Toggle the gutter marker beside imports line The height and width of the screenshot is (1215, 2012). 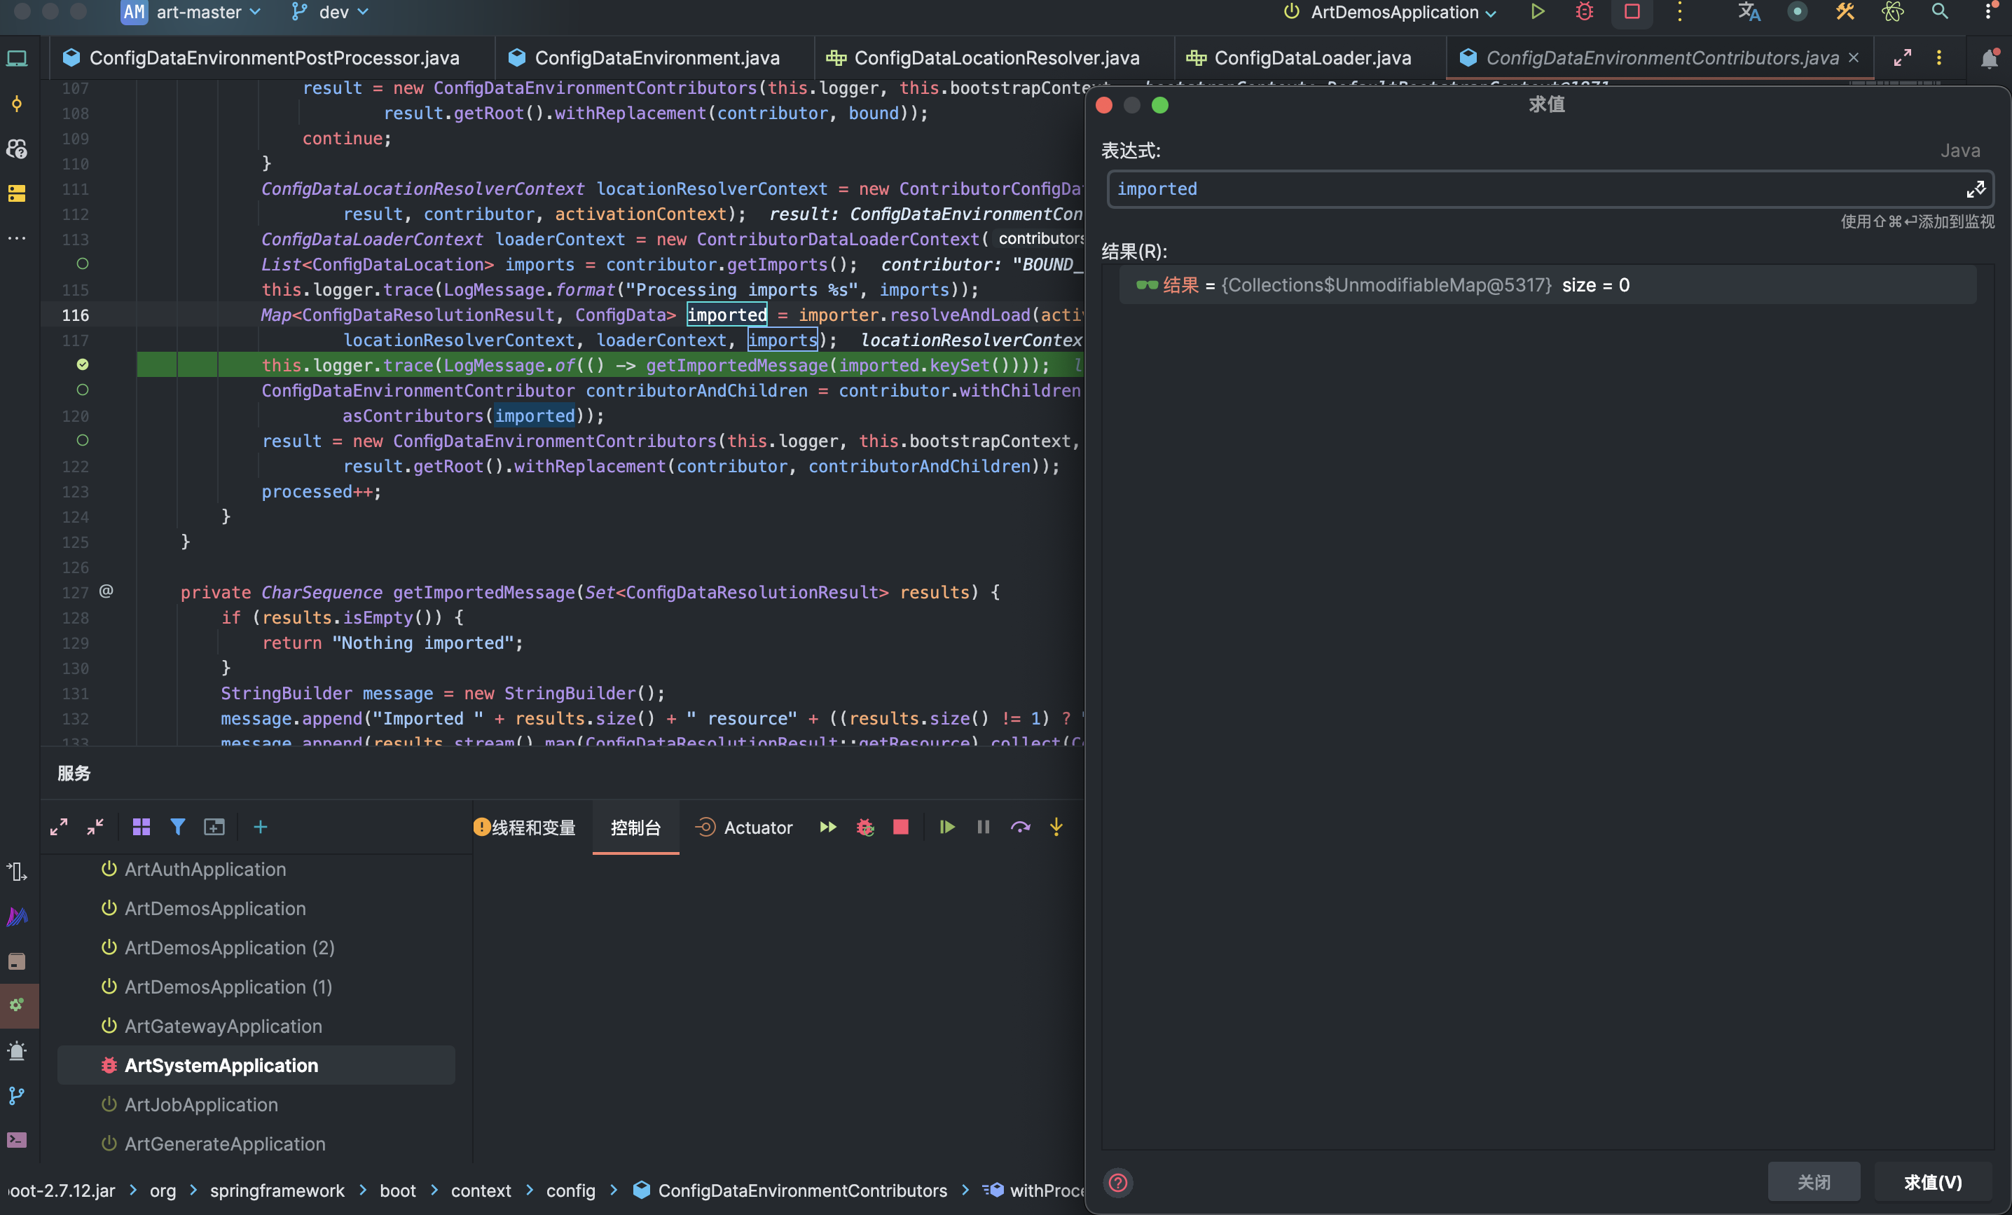point(83,263)
